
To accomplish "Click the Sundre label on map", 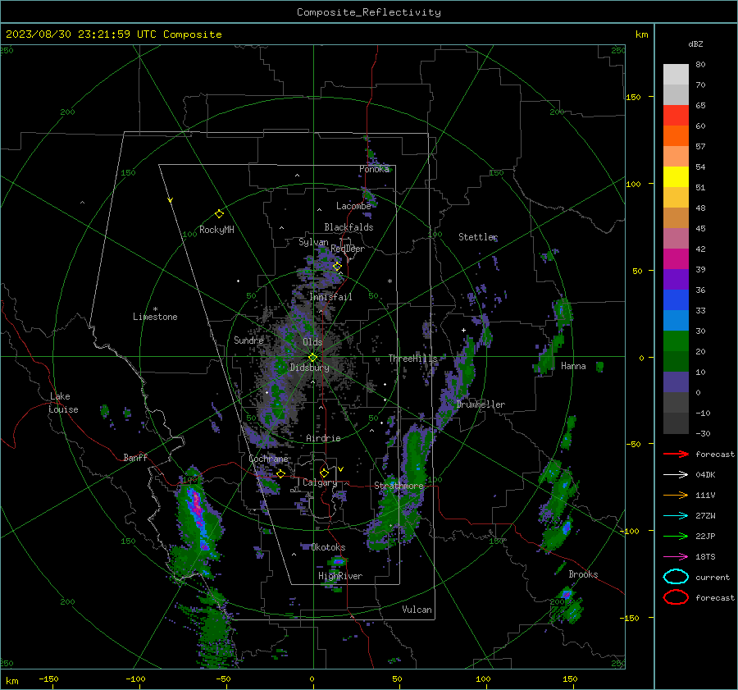I will pos(248,340).
